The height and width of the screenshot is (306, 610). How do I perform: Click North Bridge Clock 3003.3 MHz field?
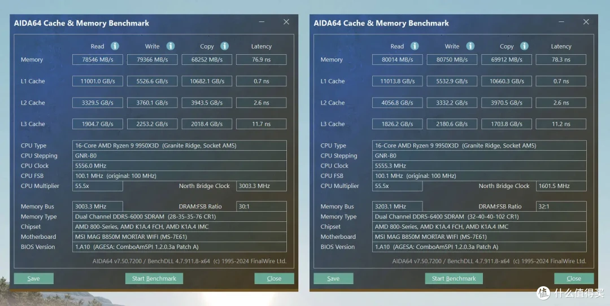(x=262, y=186)
